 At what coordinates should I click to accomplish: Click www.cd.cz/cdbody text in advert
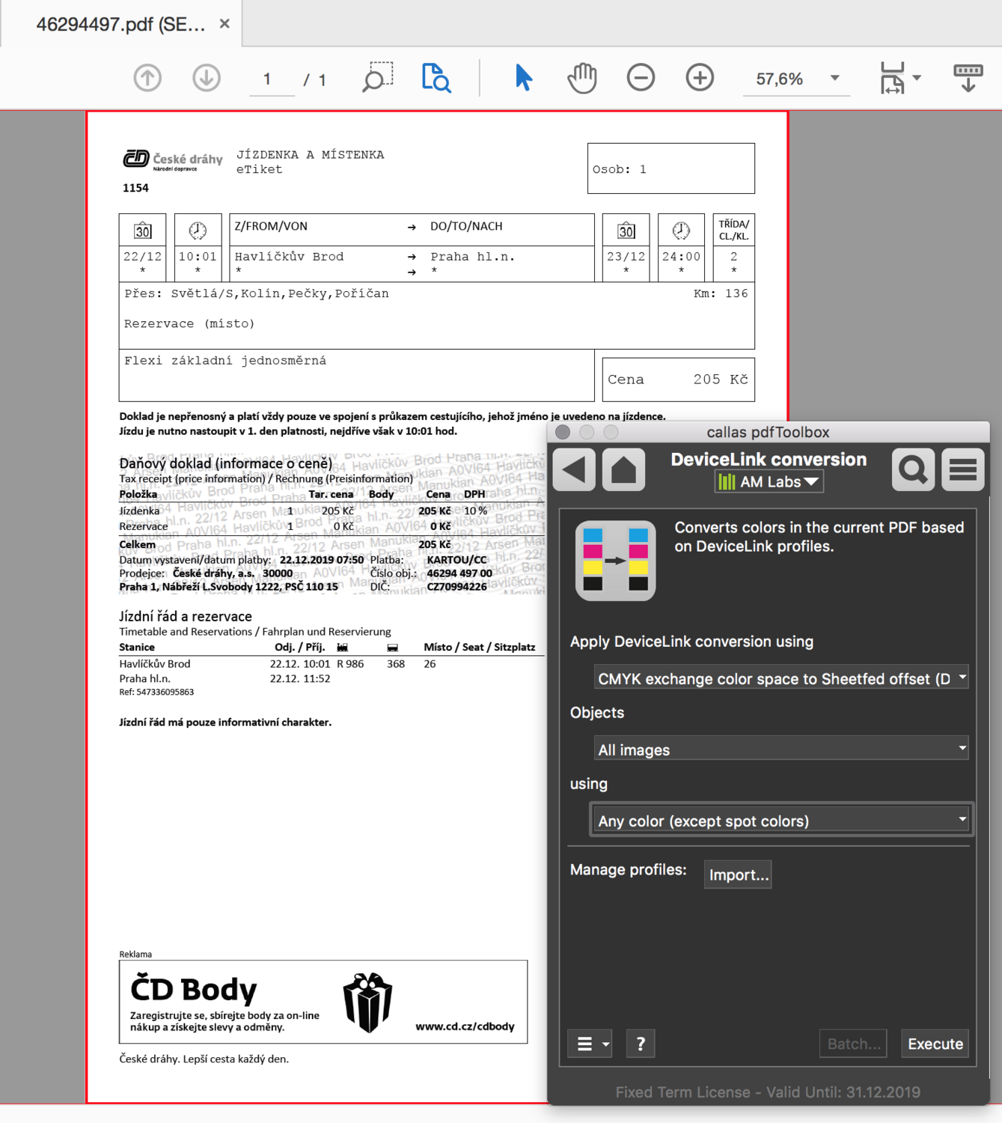[465, 1026]
